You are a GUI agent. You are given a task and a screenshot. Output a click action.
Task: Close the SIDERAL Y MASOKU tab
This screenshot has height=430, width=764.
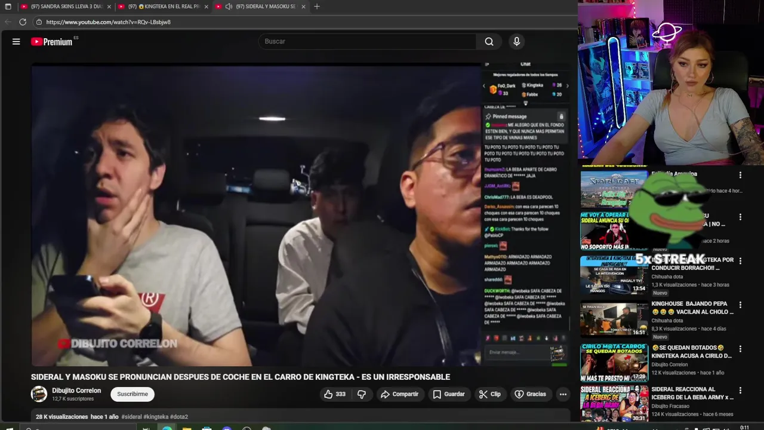pos(304,7)
